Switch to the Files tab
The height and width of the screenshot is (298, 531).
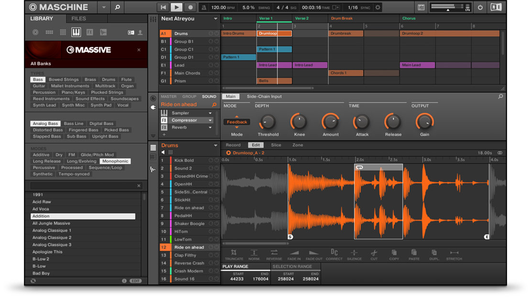pyautogui.click(x=78, y=19)
